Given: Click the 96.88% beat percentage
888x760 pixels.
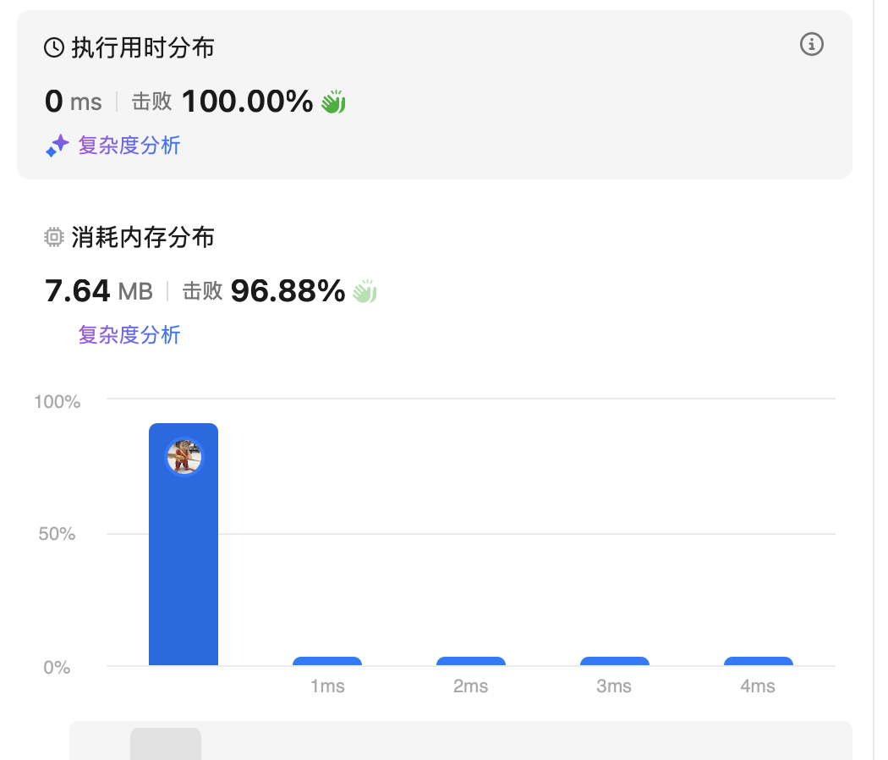Looking at the screenshot, I should (x=288, y=291).
